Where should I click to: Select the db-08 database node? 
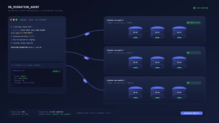tap(158, 93)
